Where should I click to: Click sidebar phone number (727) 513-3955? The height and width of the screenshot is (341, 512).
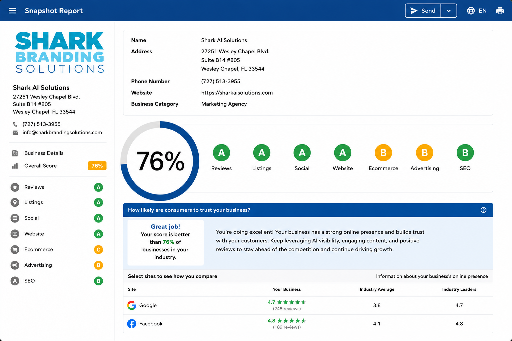pyautogui.click(x=42, y=124)
